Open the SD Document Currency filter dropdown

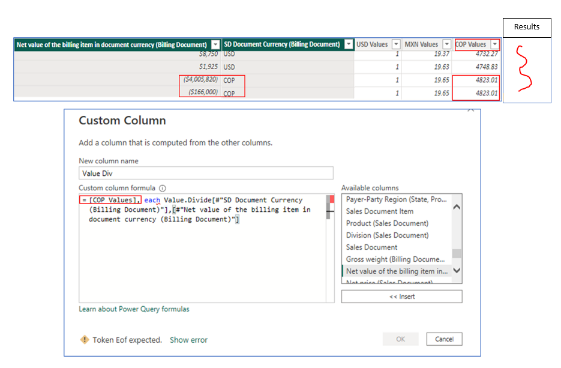point(349,44)
